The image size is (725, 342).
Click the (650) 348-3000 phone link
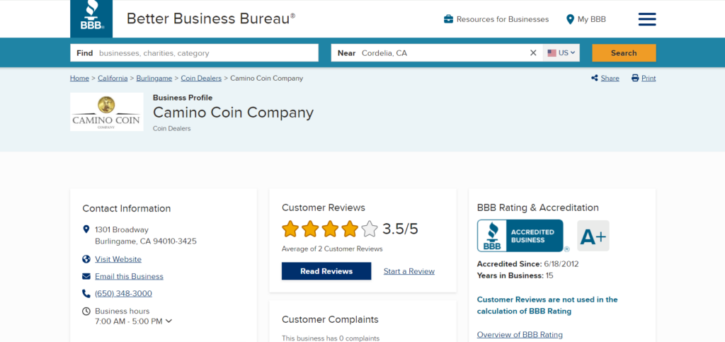[x=123, y=293]
